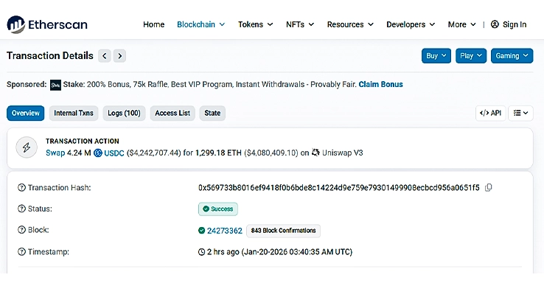This screenshot has width=544, height=286.
Task: Click the Swap action link
Action: pyautogui.click(x=55, y=153)
